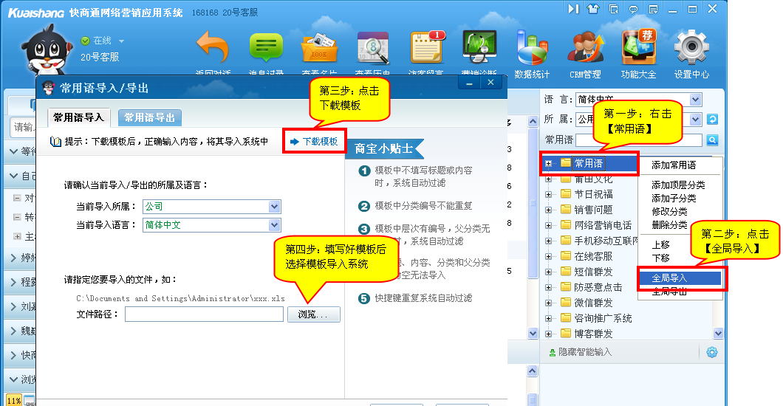This screenshot has height=406, width=783.
Task: Open the 当前导入所属 dropdown
Action: [275, 207]
